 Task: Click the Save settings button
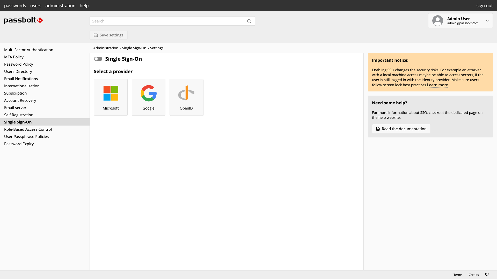coord(108,35)
